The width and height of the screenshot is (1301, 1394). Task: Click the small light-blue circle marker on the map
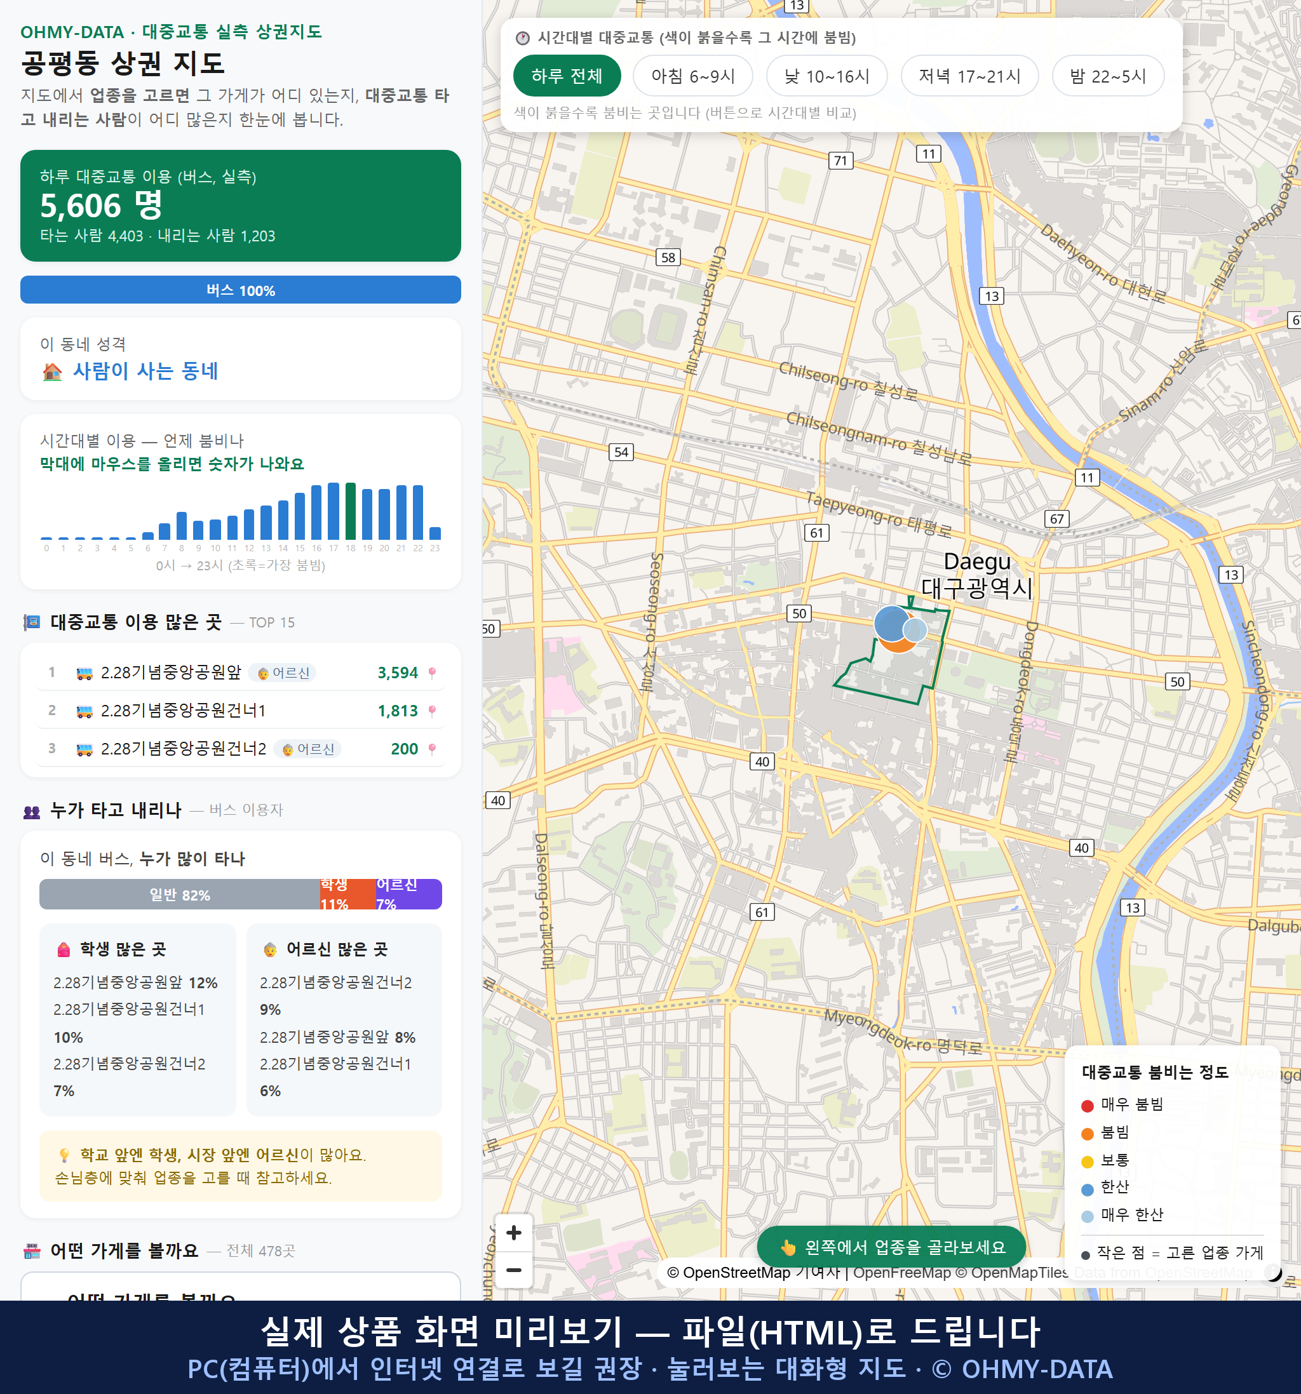tap(915, 630)
